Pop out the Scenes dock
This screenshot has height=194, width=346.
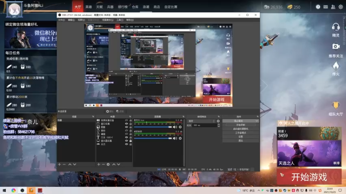(x=93, y=116)
